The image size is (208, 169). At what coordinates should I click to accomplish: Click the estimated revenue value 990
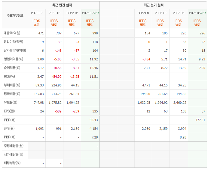click(95, 33)
